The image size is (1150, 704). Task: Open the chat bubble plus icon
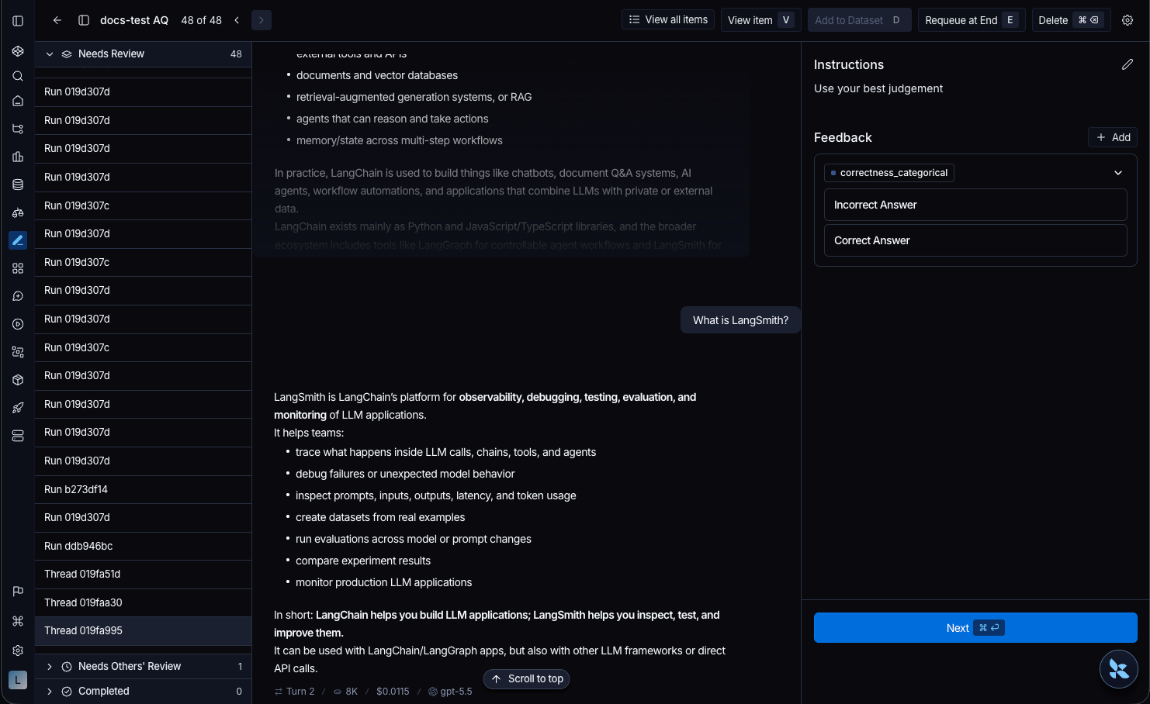pos(18,296)
